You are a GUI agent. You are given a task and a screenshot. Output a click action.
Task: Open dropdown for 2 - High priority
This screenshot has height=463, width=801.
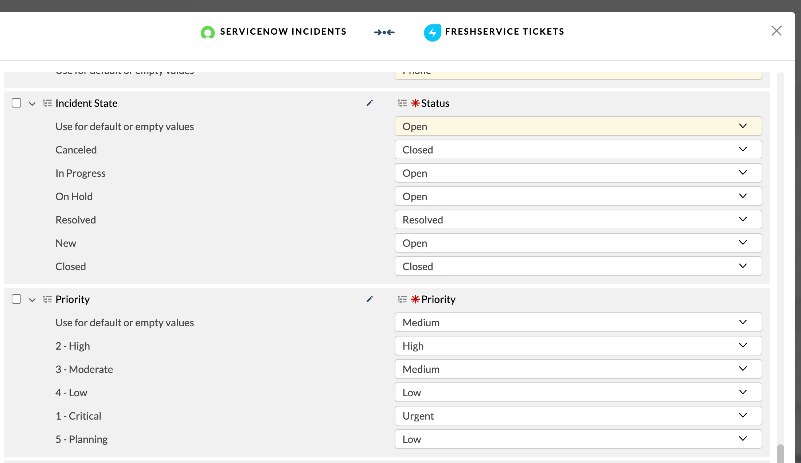coord(578,346)
